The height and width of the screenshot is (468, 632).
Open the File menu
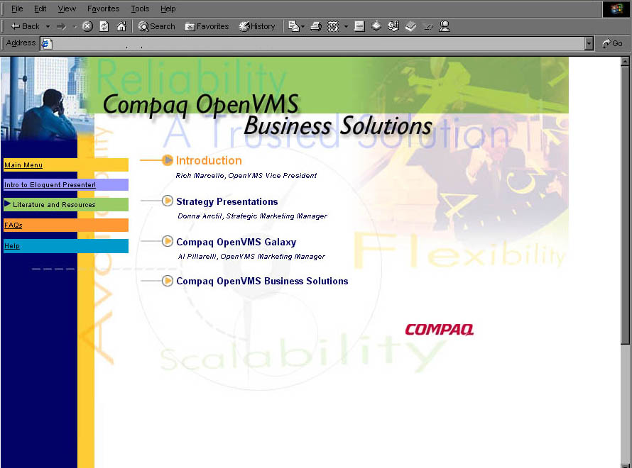[17, 9]
